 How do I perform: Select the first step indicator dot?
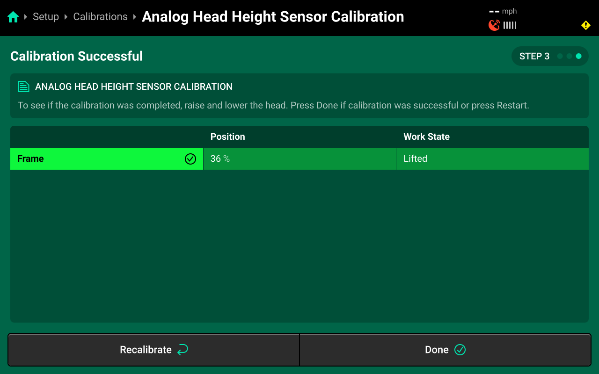(x=560, y=56)
